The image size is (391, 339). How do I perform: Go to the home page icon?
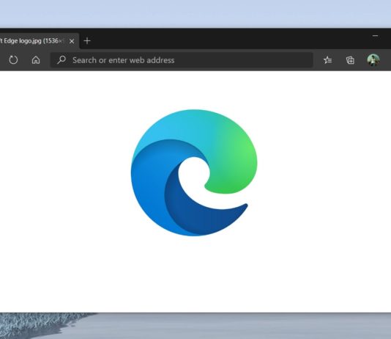coord(36,60)
